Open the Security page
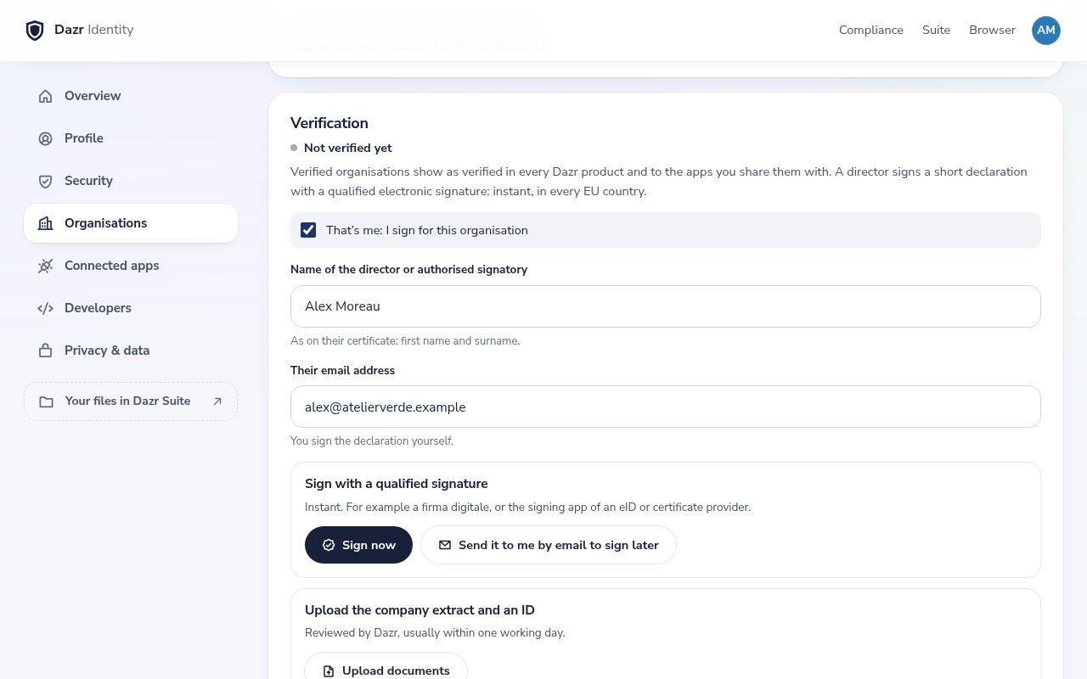 coord(131,181)
